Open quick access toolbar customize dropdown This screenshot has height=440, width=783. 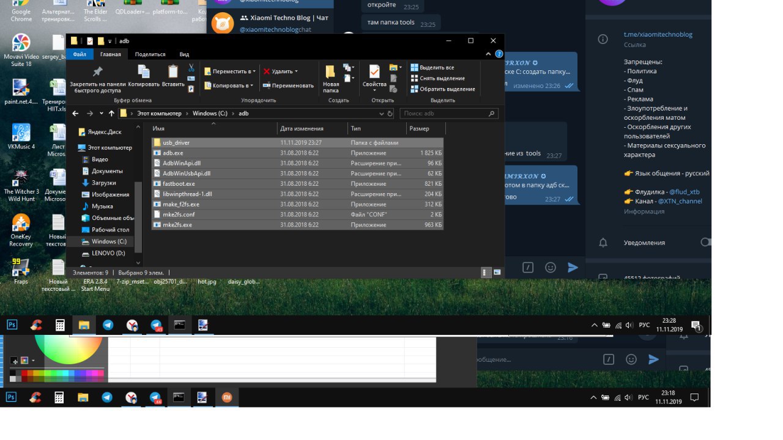110,41
